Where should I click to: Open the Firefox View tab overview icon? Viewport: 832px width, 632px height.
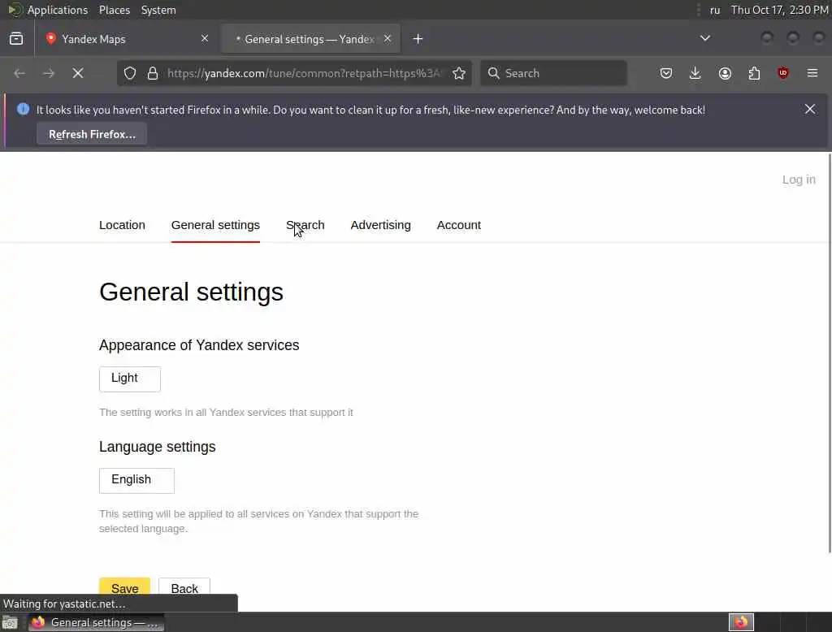(16, 39)
